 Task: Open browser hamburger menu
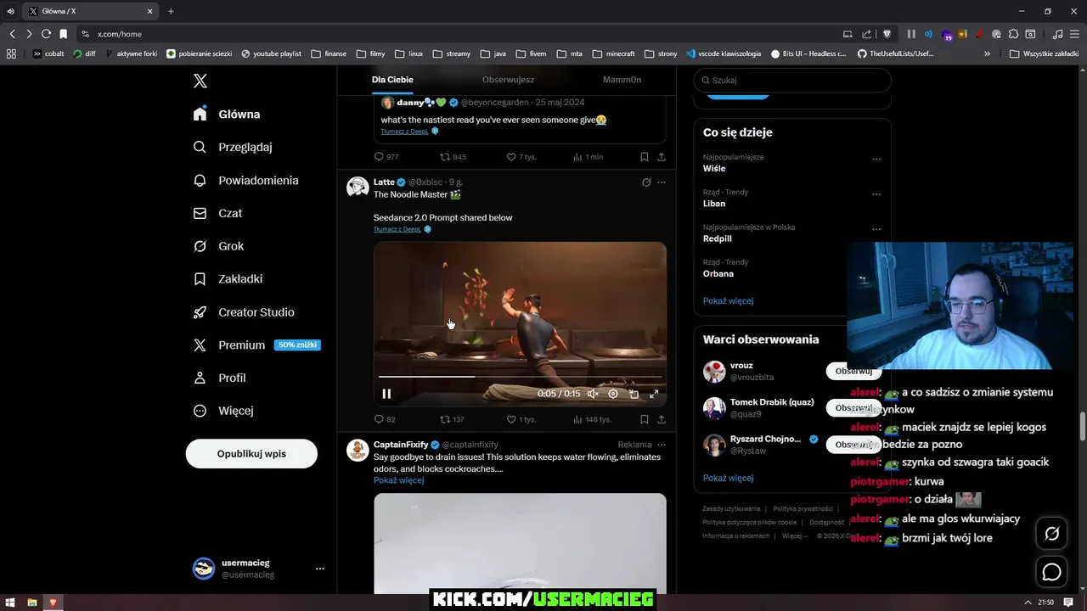(x=1074, y=34)
